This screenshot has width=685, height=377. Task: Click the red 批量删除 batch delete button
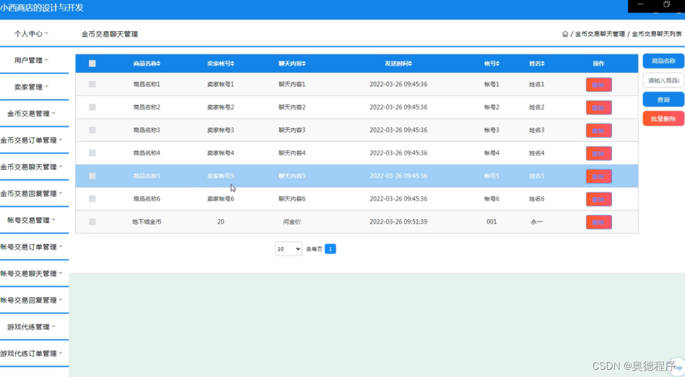(662, 118)
